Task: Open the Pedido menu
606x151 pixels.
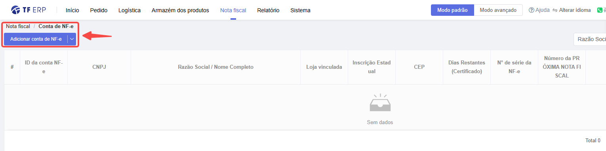Action: (99, 10)
